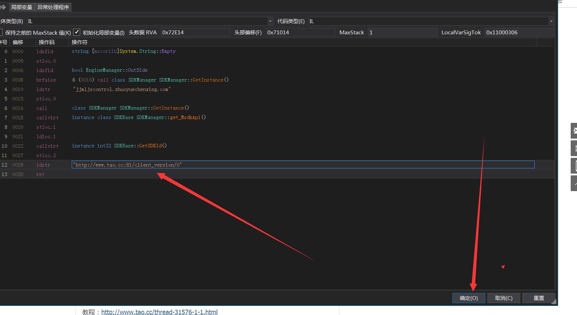
Task: Select the ret instruction row at offset 002D
Action: pos(40,174)
